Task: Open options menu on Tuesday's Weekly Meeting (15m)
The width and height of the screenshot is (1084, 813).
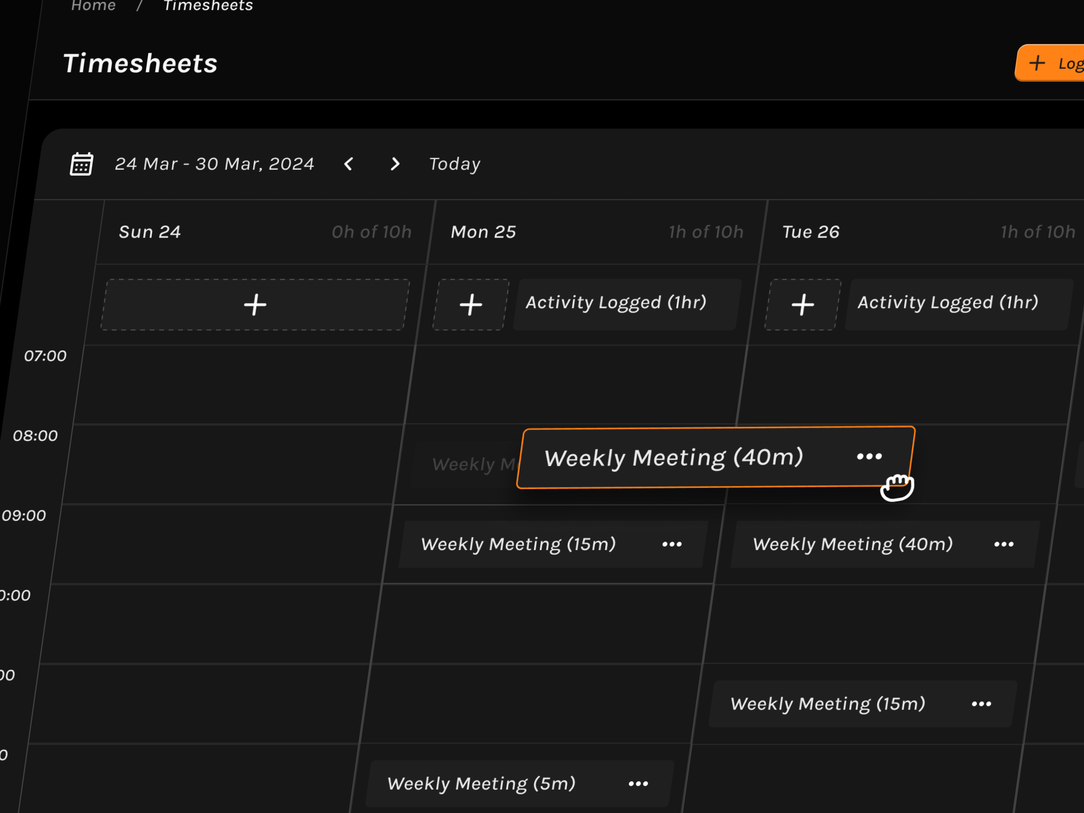Action: pos(981,704)
